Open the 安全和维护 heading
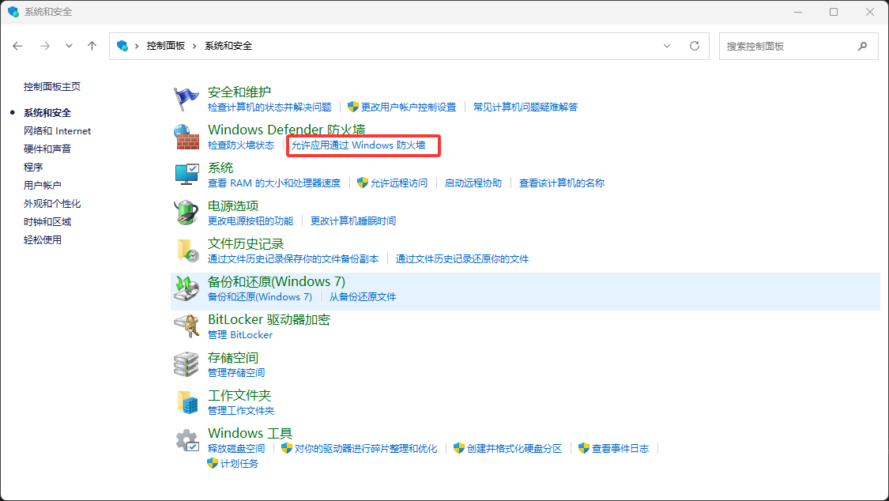 (x=239, y=92)
